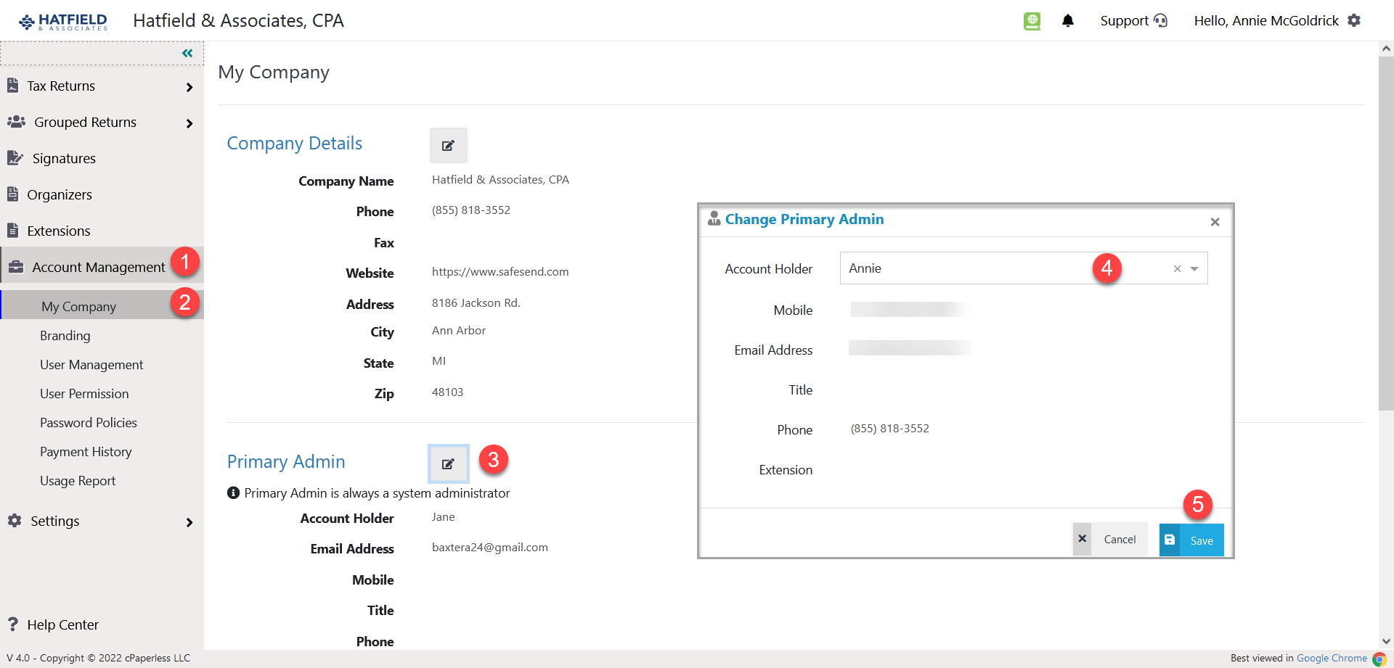Viewport: 1394px width, 668px height.
Task: Open the Account Holder dropdown arrow
Action: click(x=1193, y=268)
